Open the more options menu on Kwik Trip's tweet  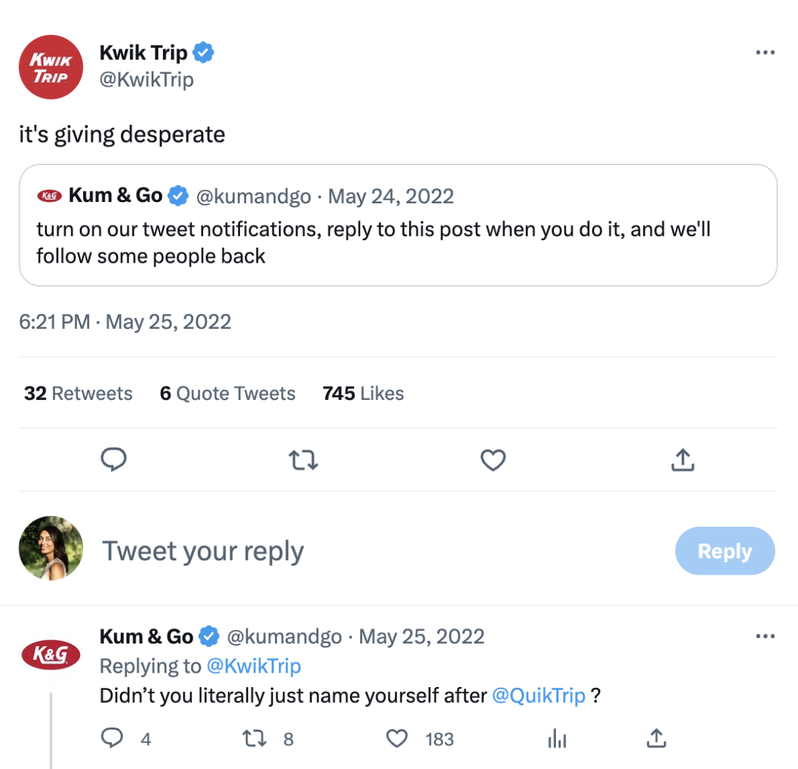tap(766, 52)
